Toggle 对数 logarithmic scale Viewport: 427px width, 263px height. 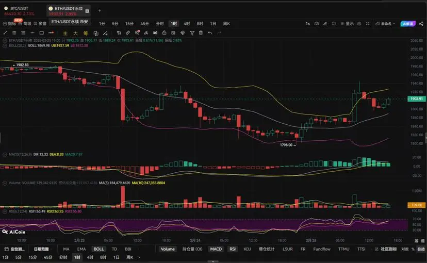pyautogui.click(x=405, y=249)
